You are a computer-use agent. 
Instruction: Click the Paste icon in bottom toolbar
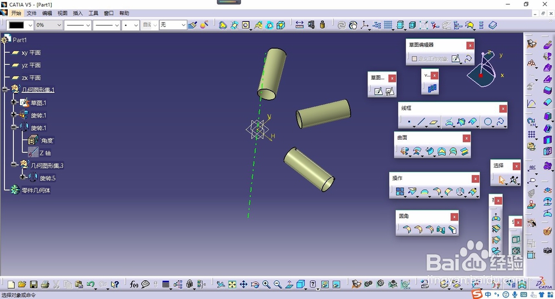[x=79, y=285]
